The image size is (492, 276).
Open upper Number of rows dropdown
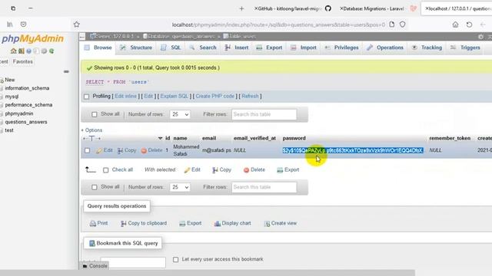[180, 114]
